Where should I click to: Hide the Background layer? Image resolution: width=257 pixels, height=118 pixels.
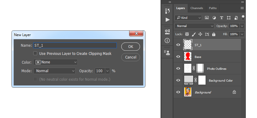coord(178,92)
